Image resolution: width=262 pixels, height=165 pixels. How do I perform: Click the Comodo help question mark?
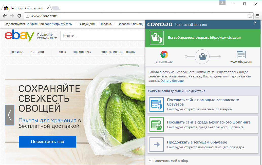tap(255, 23)
